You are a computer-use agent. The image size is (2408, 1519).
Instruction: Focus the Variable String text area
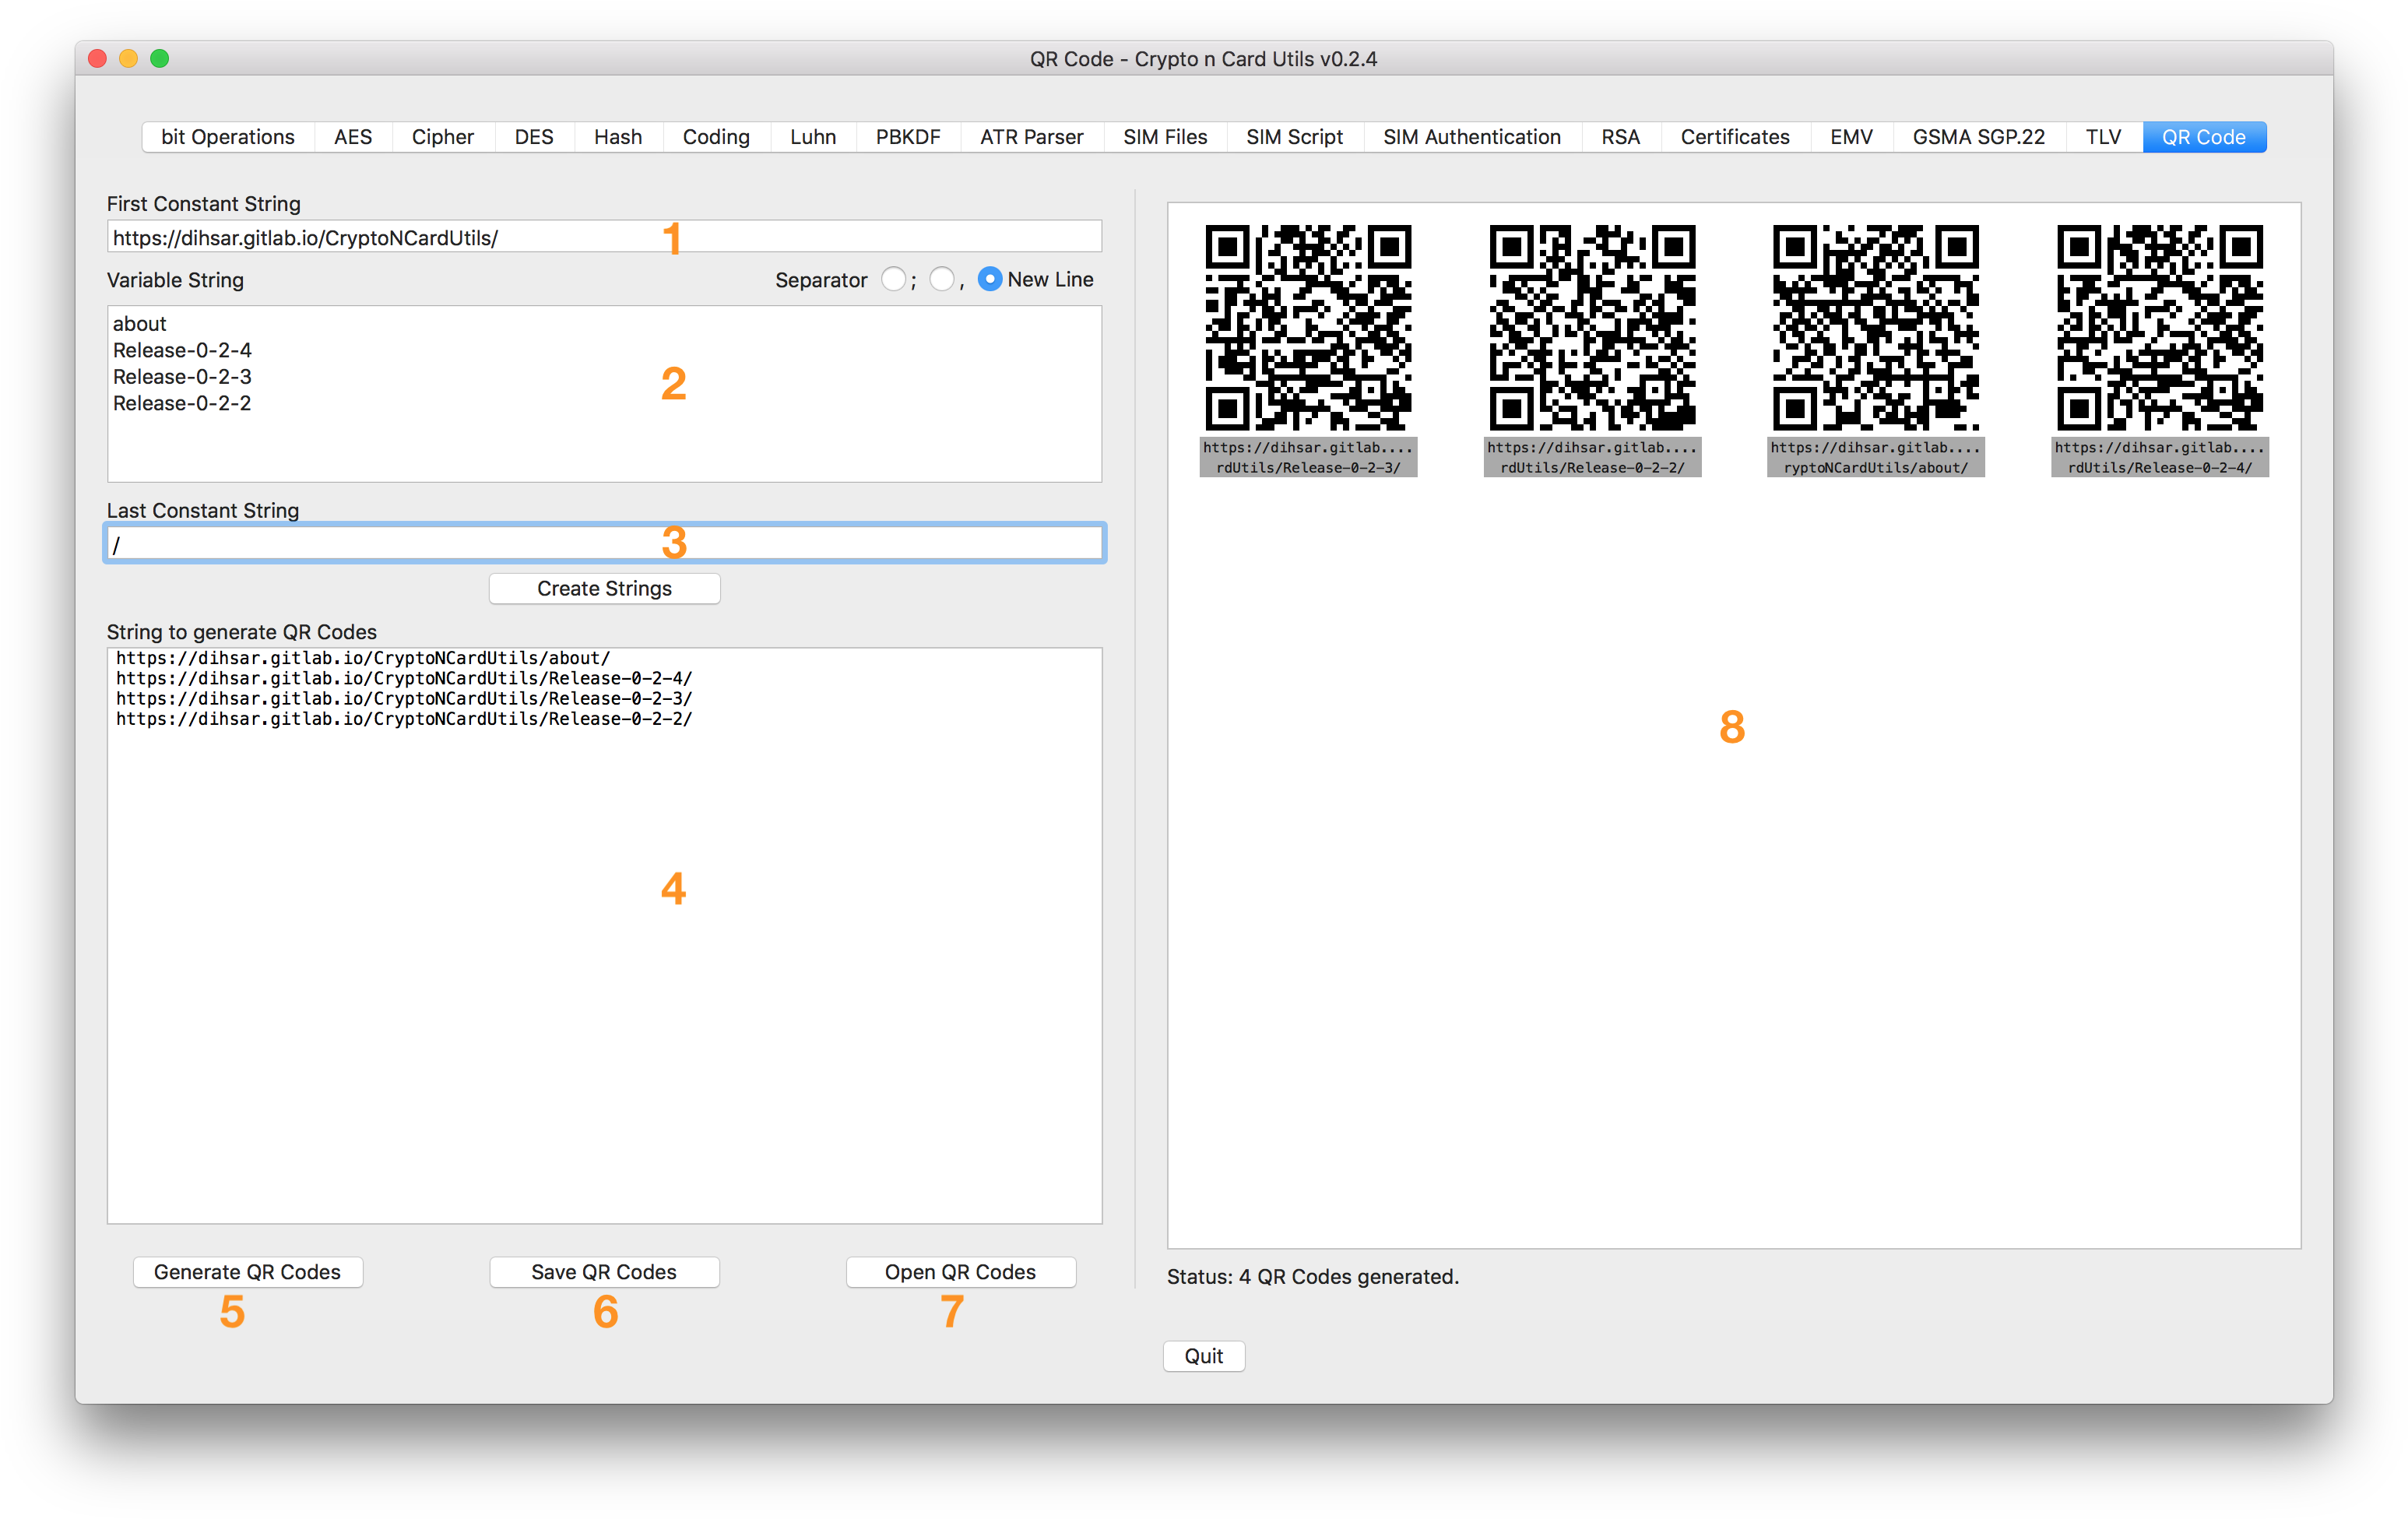pos(604,393)
